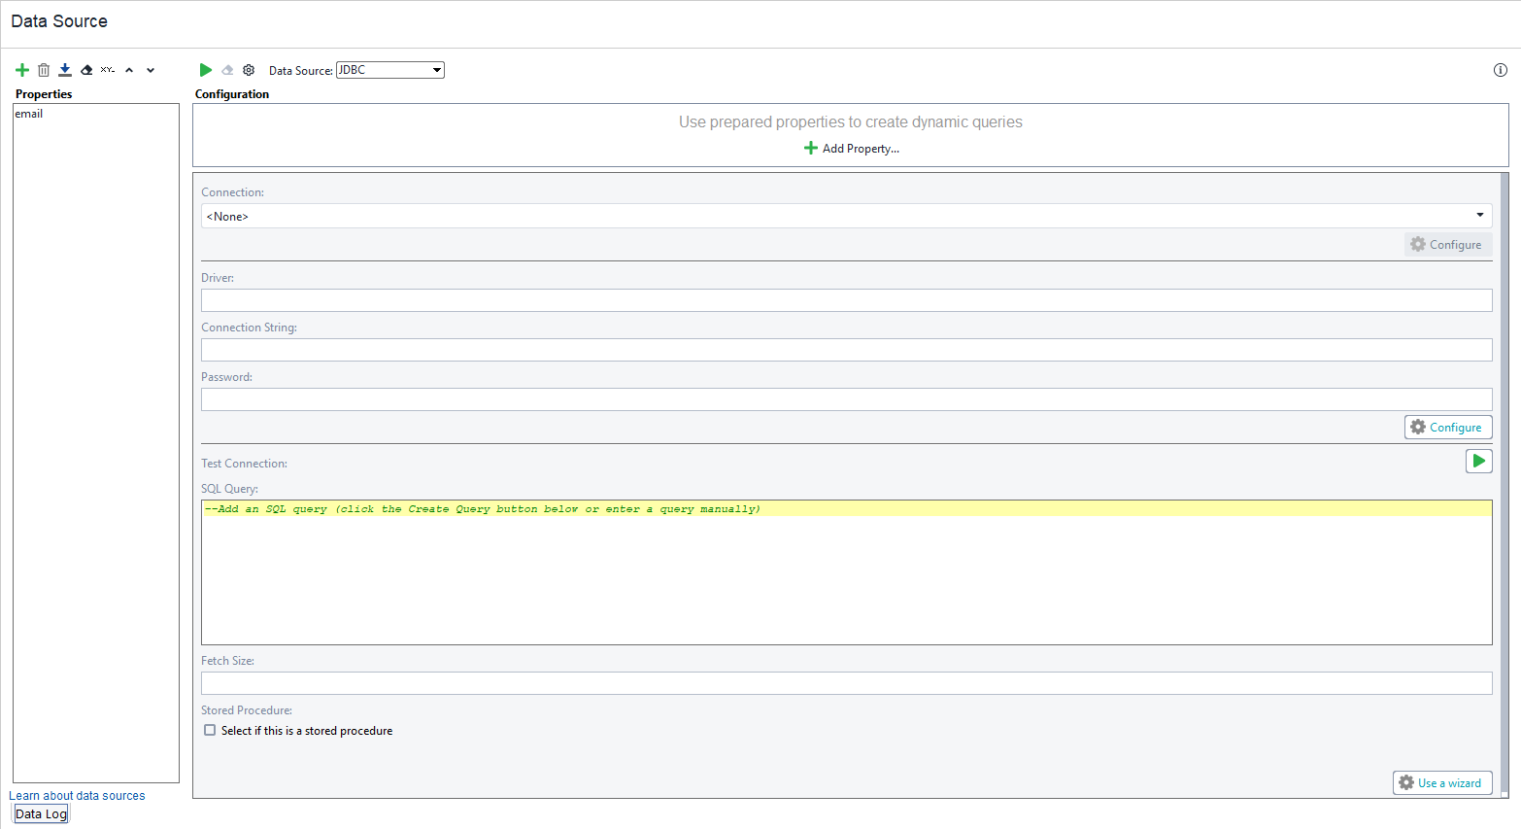Import properties via the download icon
The image size is (1521, 829).
pyautogui.click(x=64, y=69)
